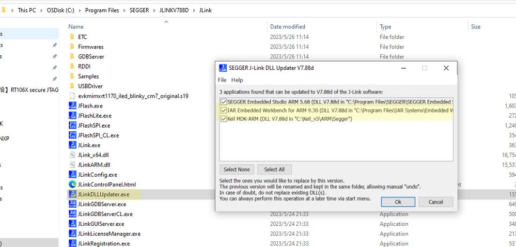Select the RDDI folder icon
Viewport: 516px width, 247px height.
(72, 66)
